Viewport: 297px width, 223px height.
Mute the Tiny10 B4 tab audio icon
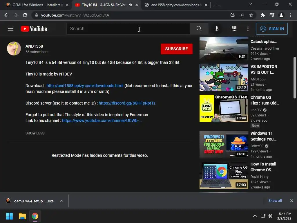(130, 5)
